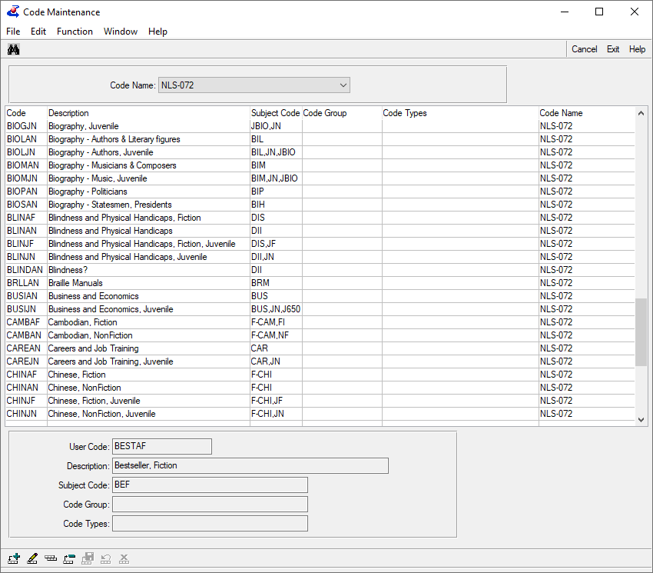Viewport: 653px width, 573px height.
Task: Click the Exit button in the toolbar
Action: pos(613,49)
